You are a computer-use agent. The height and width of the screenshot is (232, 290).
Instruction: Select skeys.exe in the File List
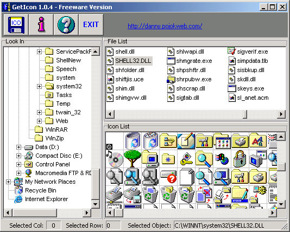246,88
